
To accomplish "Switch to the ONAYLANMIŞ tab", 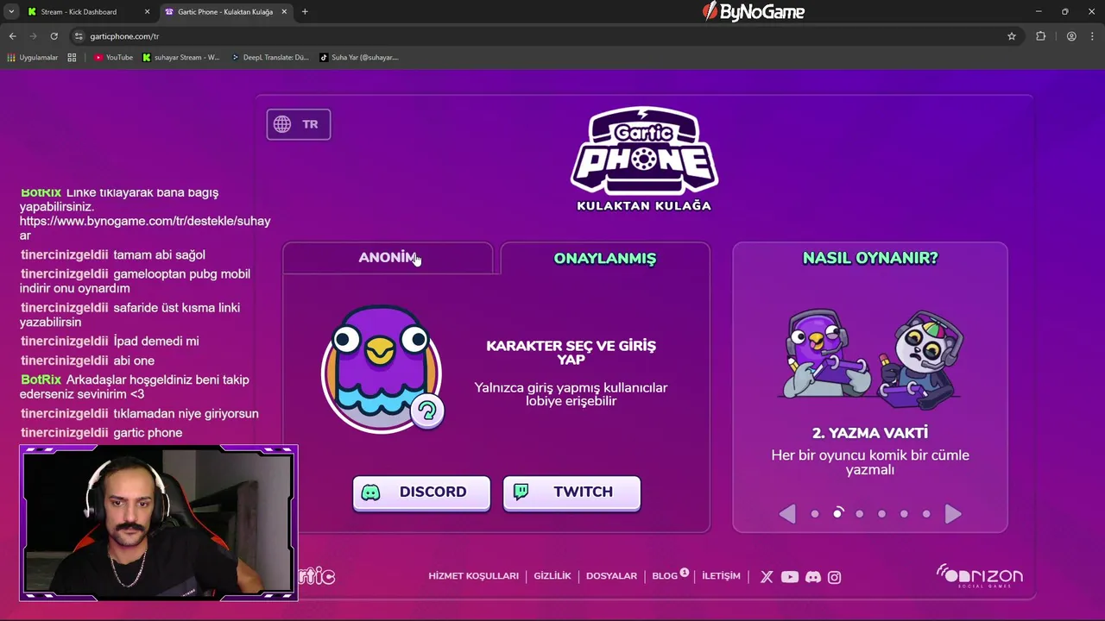I will pyautogui.click(x=605, y=258).
